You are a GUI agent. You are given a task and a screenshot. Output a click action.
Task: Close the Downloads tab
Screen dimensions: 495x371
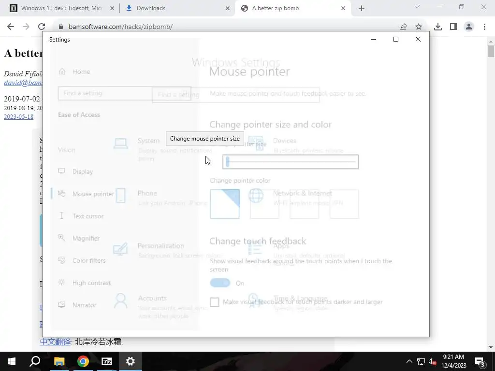228,9
